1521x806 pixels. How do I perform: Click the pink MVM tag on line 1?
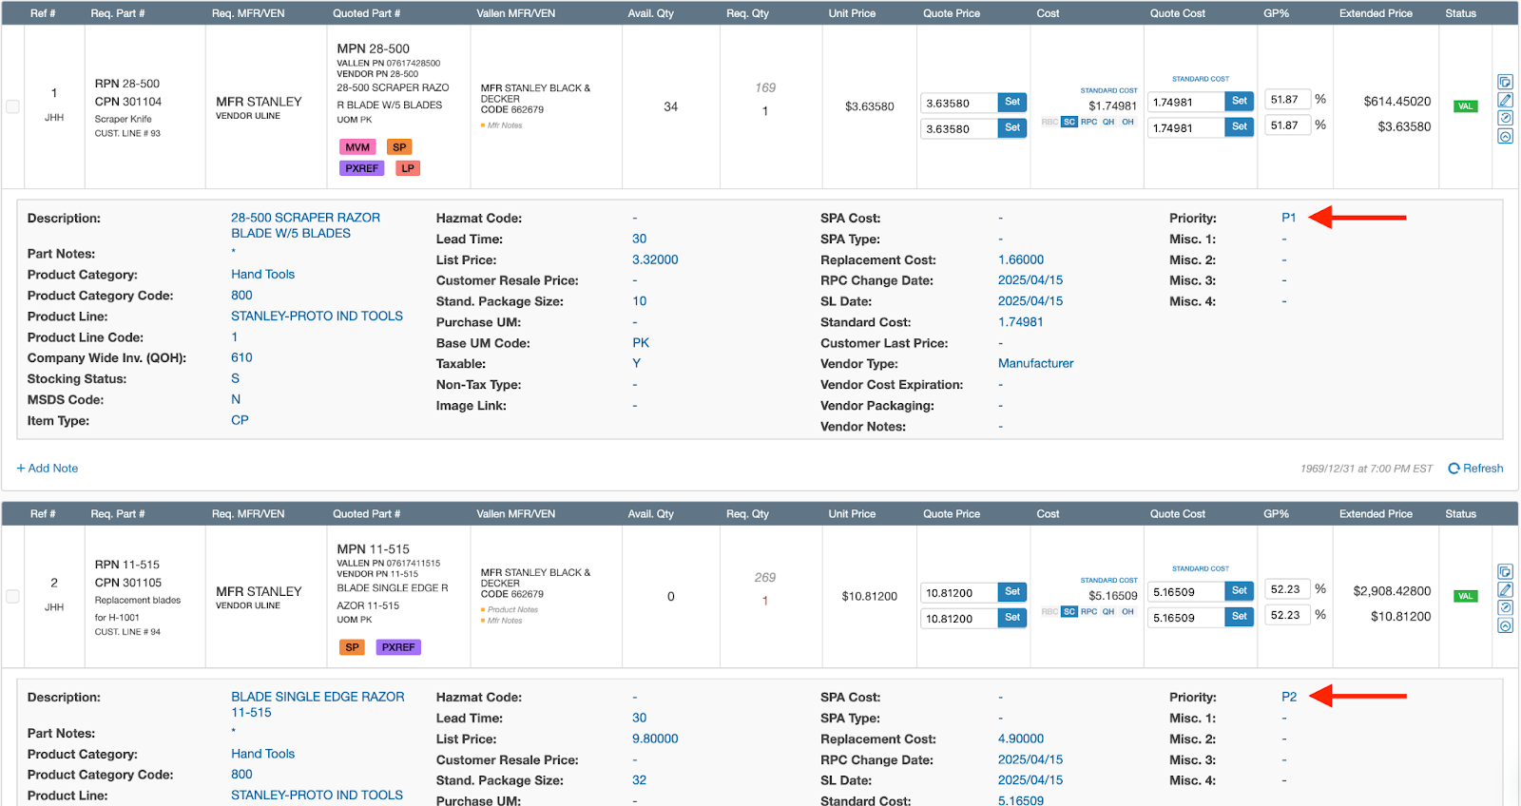[357, 147]
